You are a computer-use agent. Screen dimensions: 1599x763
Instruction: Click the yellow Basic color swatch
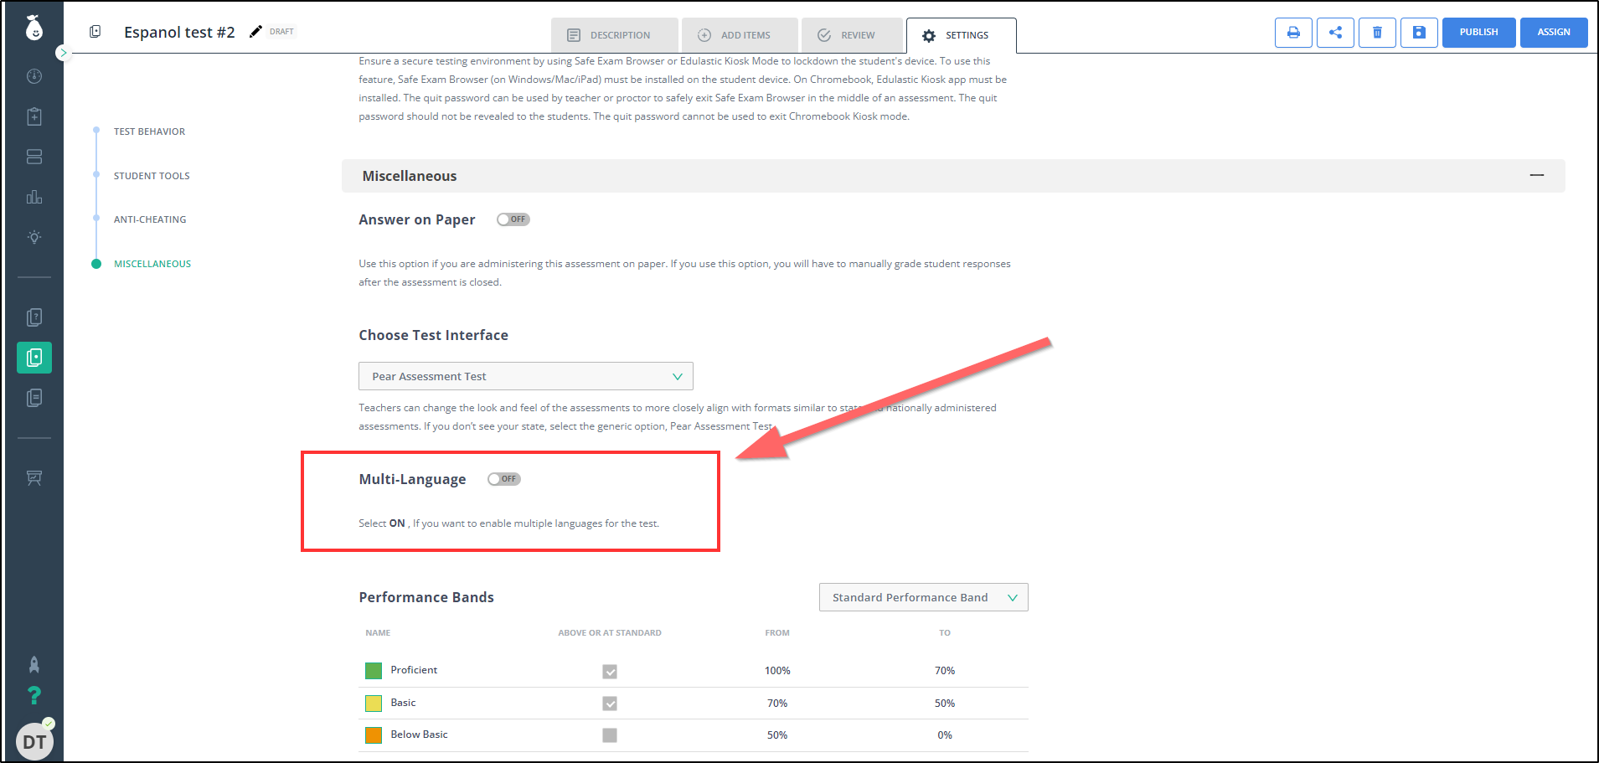tap(374, 704)
